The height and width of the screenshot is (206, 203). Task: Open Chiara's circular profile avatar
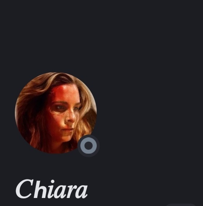[56, 113]
